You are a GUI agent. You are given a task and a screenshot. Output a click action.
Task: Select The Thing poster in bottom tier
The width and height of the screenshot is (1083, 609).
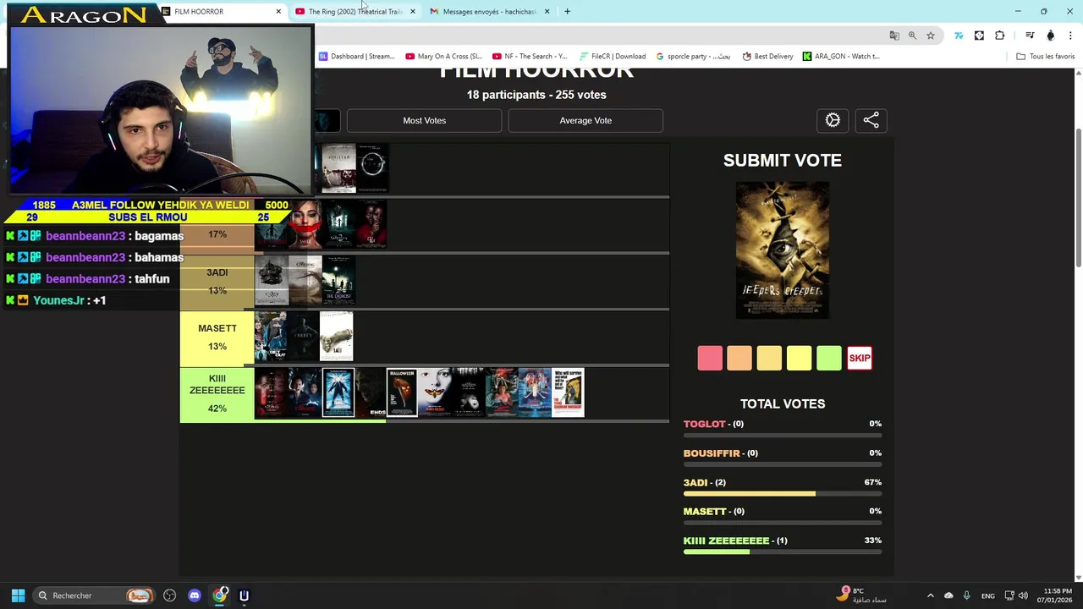(338, 392)
